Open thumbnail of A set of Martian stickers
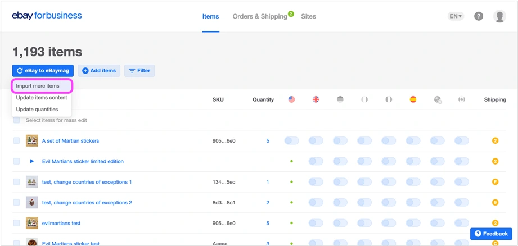Screen dimensions: 518x246 [x=32, y=141]
